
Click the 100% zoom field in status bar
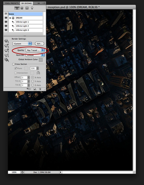tap(14, 172)
